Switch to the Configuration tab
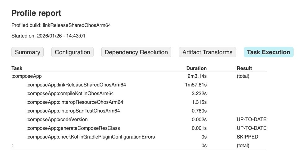This screenshot has height=163, width=302. pyautogui.click(x=72, y=52)
